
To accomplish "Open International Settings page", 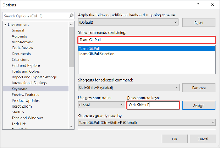I will coord(29,83).
